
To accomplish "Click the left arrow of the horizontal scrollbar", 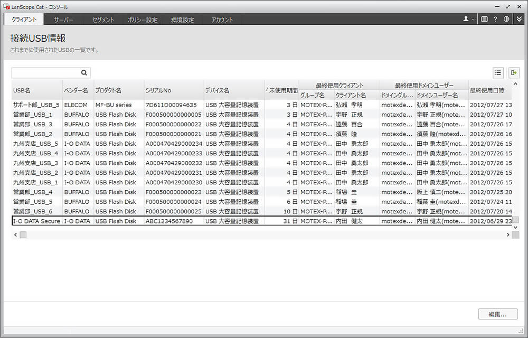I will pyautogui.click(x=15, y=234).
